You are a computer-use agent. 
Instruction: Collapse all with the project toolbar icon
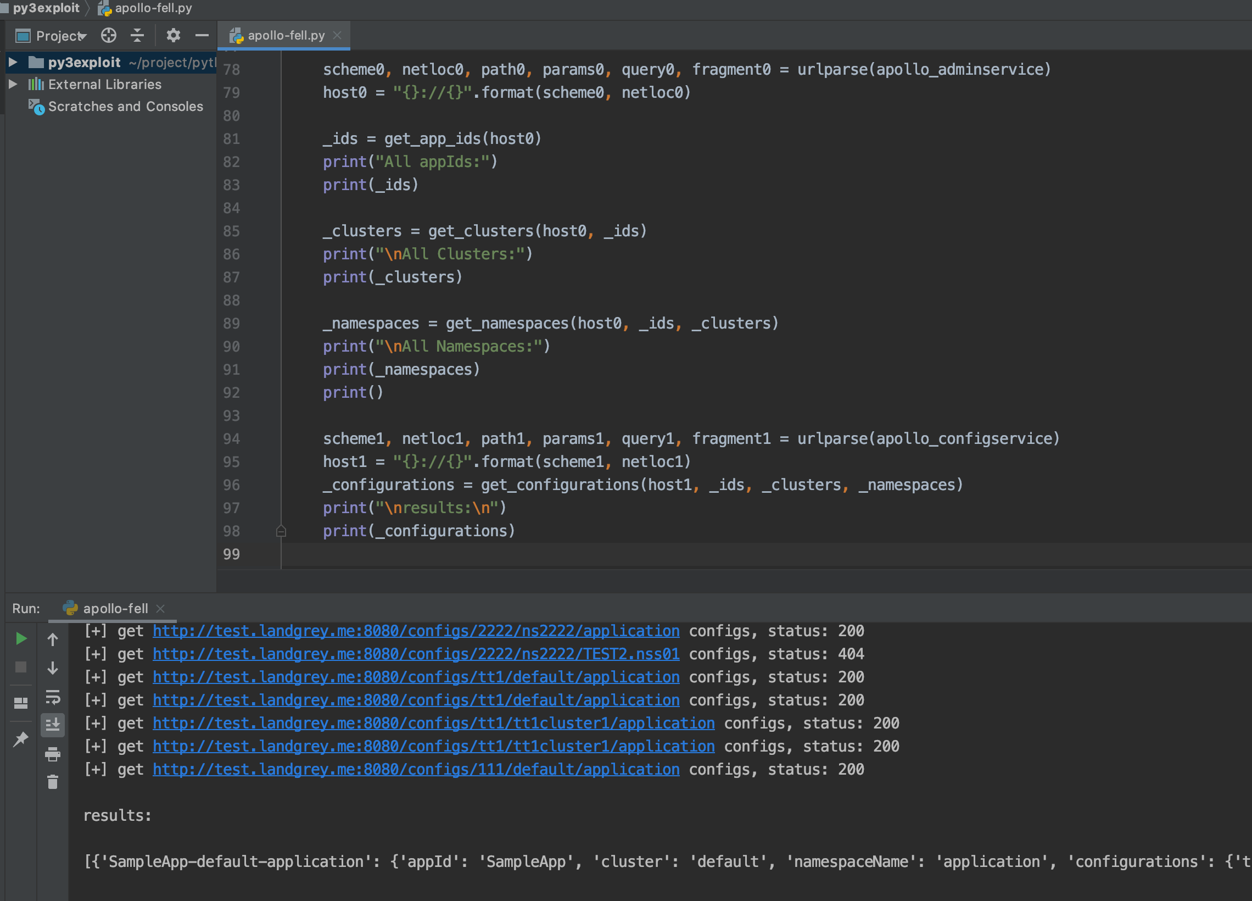coord(137,35)
